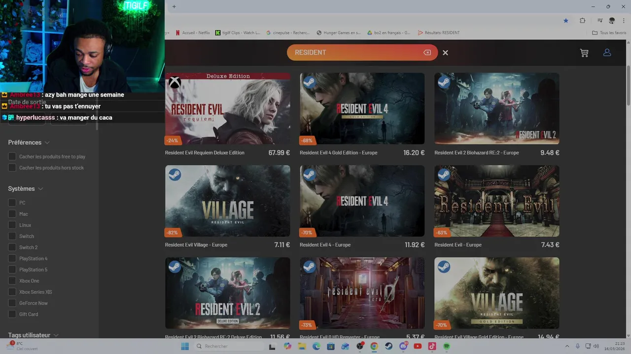Enable Cacher les produits hors stock
The image size is (631, 354).
click(x=12, y=168)
